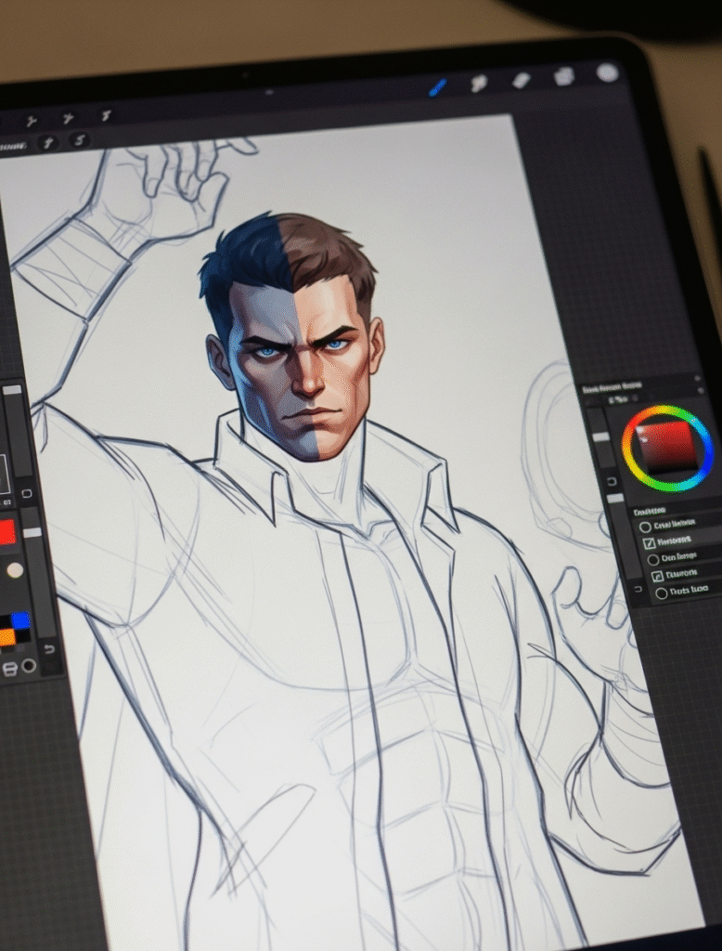The width and height of the screenshot is (722, 951).
Task: Click the first round button under top-left toolbar
Action: pos(48,143)
